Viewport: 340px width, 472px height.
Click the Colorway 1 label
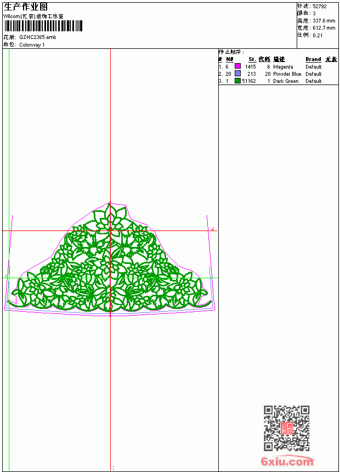(32, 45)
